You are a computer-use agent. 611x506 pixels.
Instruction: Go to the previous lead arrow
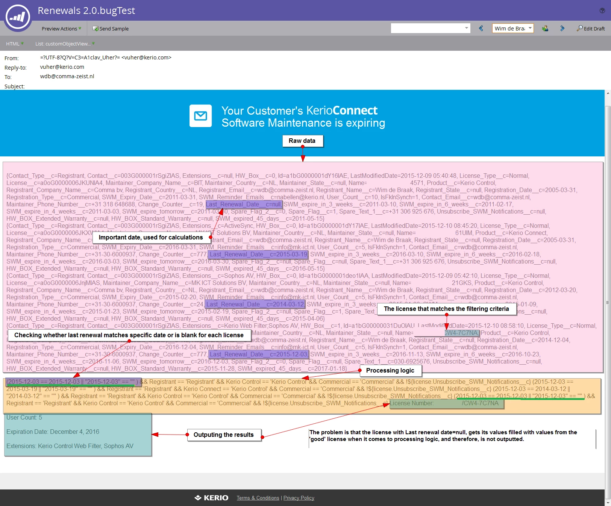click(x=481, y=28)
